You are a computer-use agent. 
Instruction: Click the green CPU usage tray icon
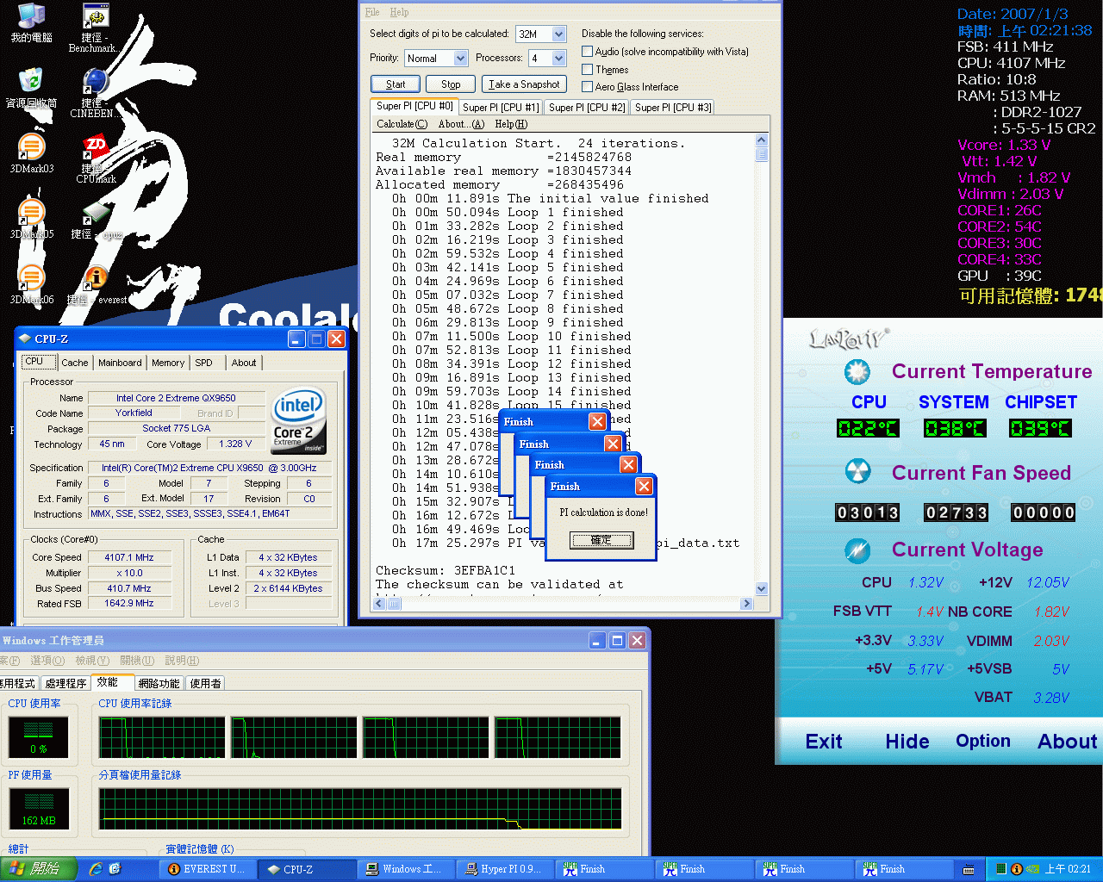(1001, 869)
